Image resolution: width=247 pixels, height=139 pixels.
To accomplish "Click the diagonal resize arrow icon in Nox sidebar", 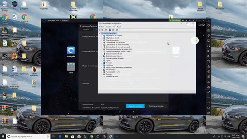I will tap(208, 92).
